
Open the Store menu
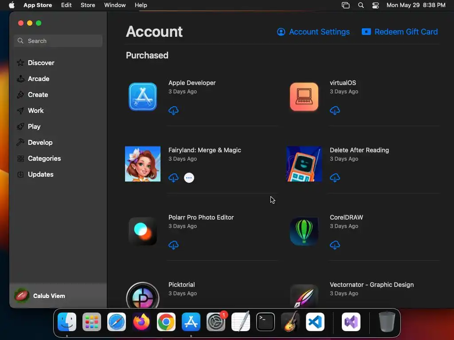pyautogui.click(x=88, y=5)
